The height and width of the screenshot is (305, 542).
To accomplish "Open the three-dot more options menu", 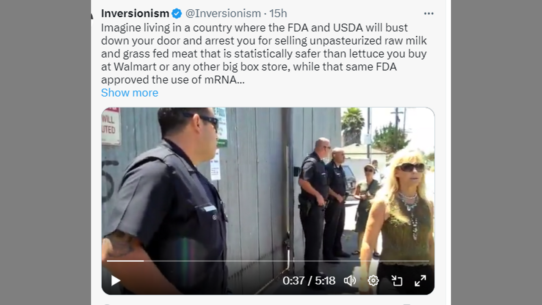I will (429, 14).
